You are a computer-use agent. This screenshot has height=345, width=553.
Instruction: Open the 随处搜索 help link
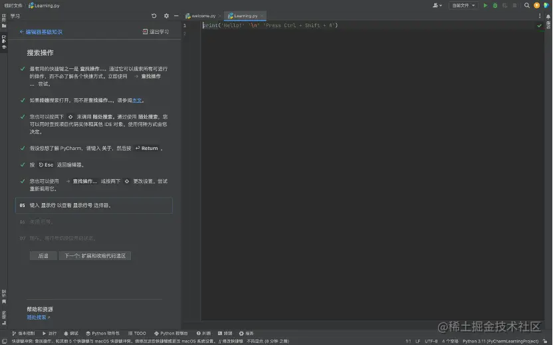pos(38,317)
